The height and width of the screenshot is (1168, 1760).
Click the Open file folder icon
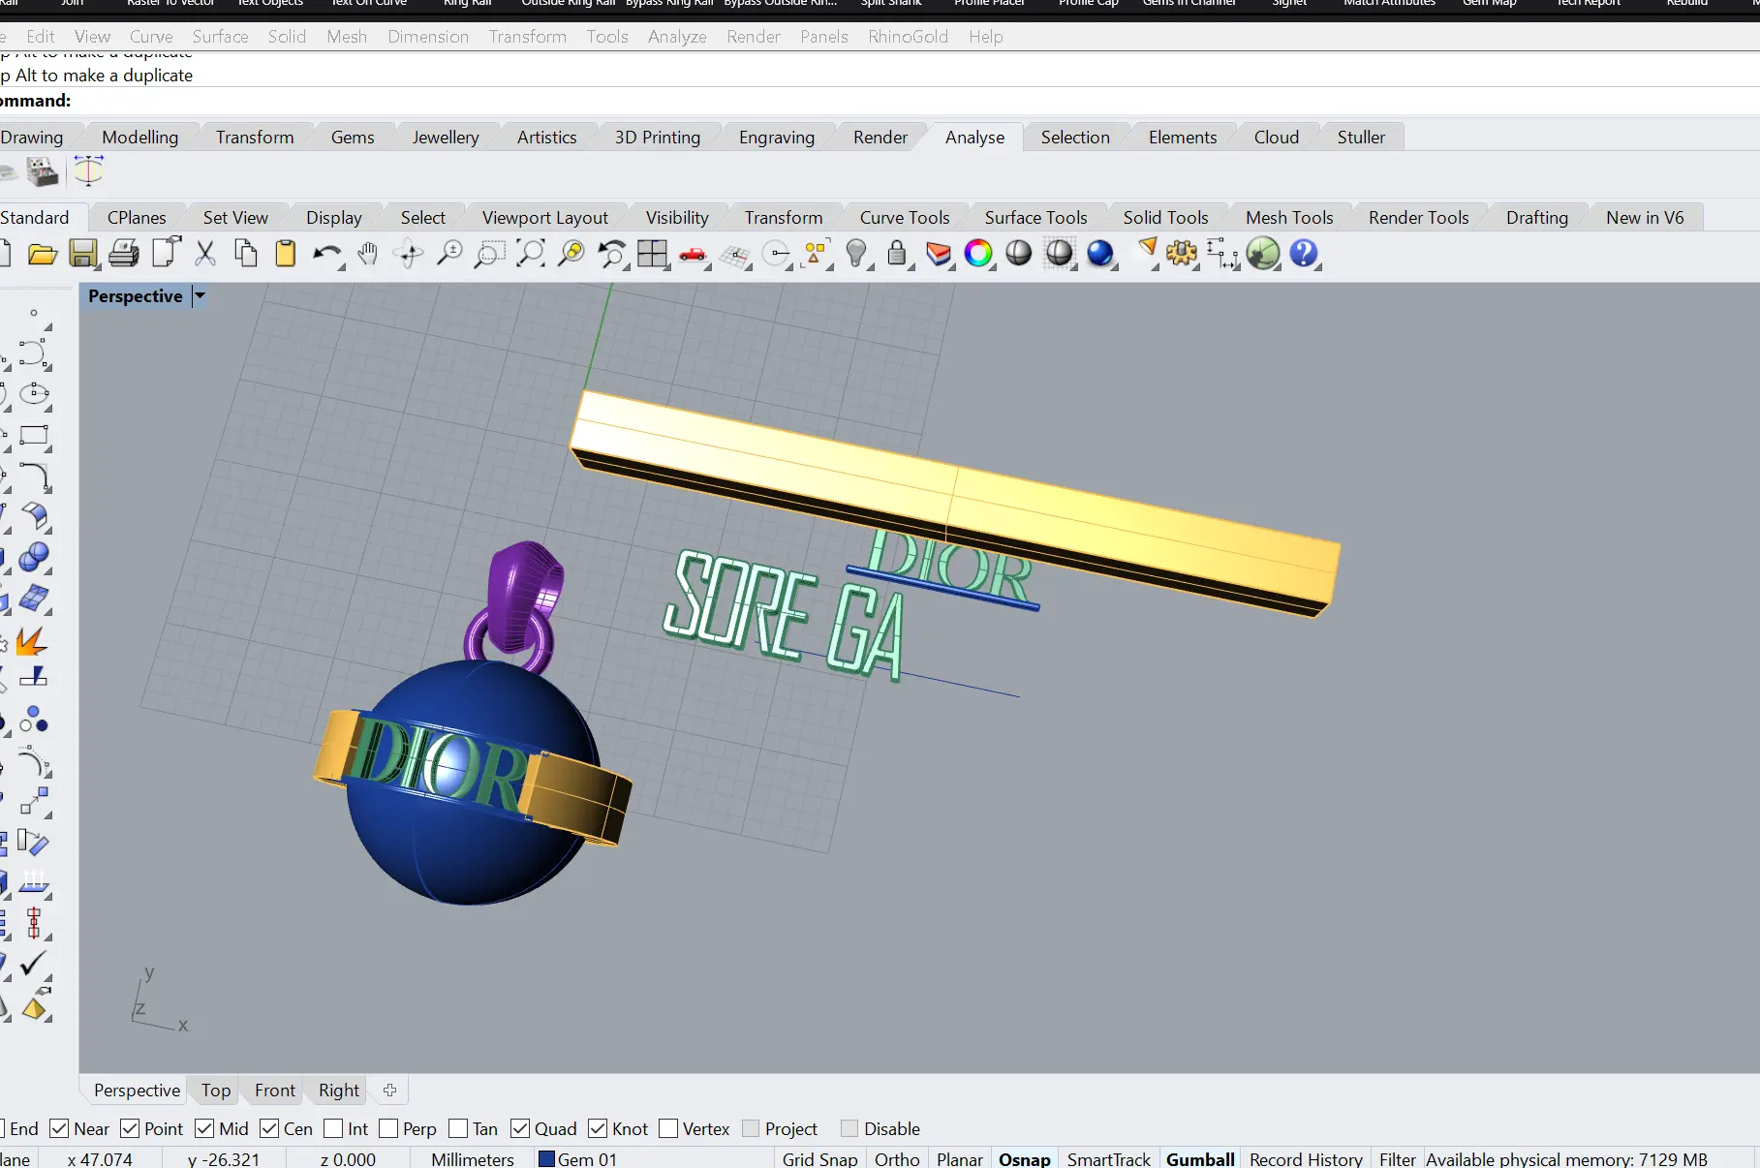click(42, 255)
